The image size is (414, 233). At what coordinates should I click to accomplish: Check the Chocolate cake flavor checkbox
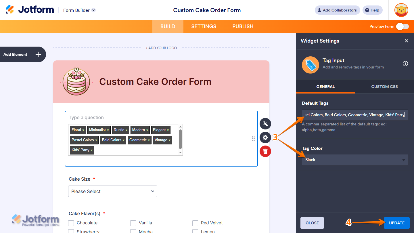[71, 223]
